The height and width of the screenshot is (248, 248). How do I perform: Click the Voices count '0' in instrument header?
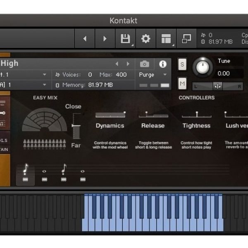tap(90, 75)
